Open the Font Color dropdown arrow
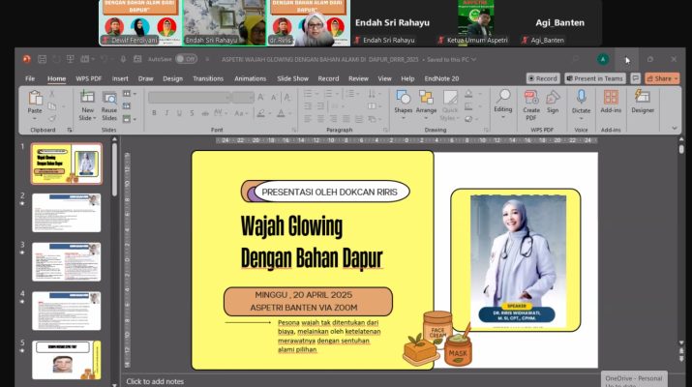Viewport: 692px width, 387px height. coord(290,114)
